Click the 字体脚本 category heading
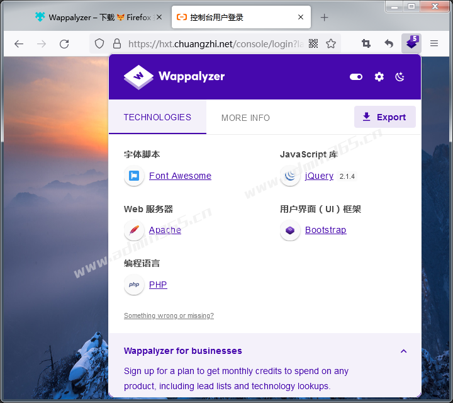Viewport: 453px width, 403px height. (x=142, y=154)
